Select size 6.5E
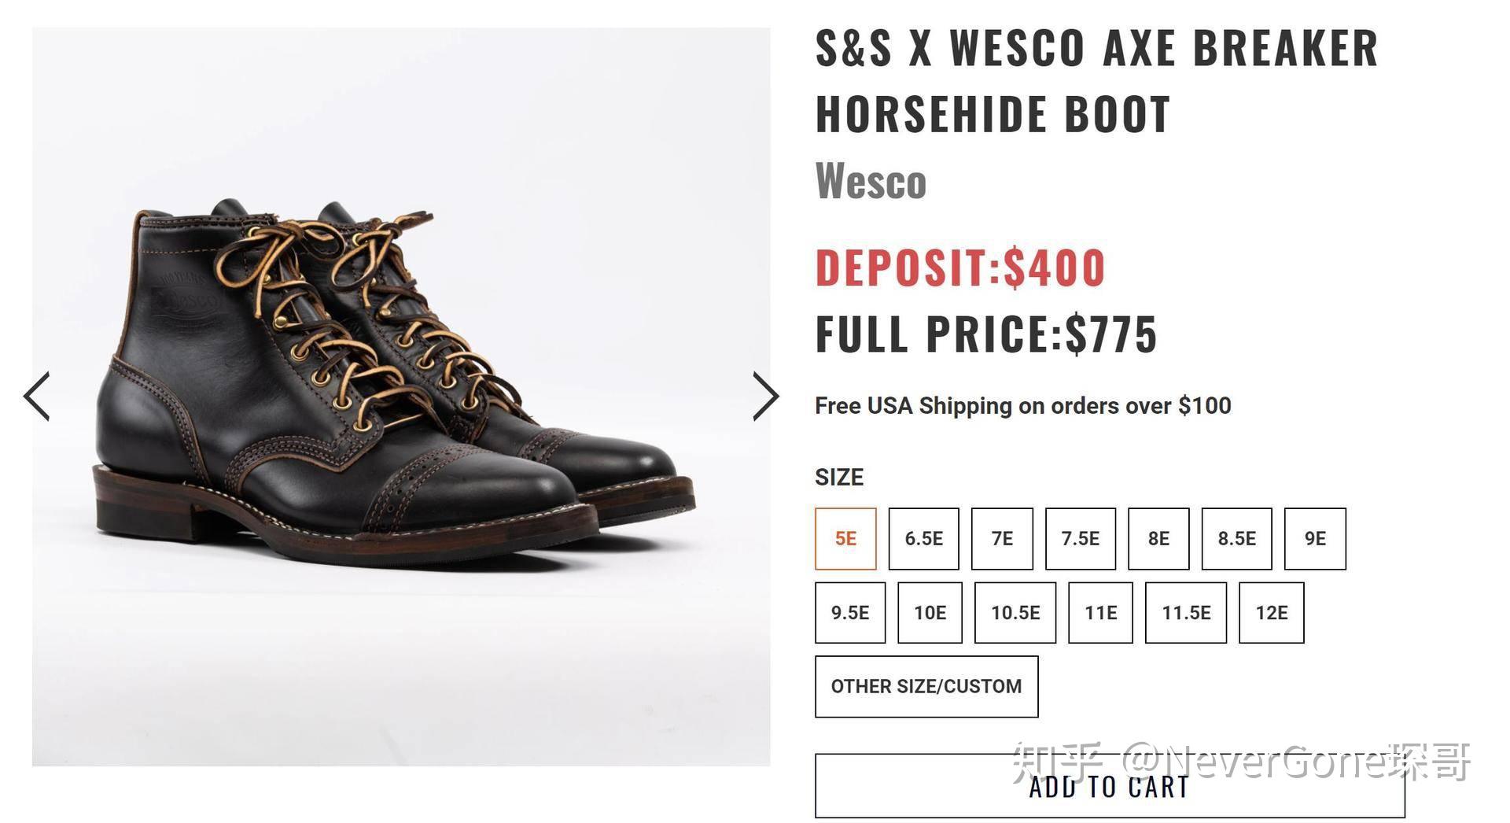 [x=923, y=539]
